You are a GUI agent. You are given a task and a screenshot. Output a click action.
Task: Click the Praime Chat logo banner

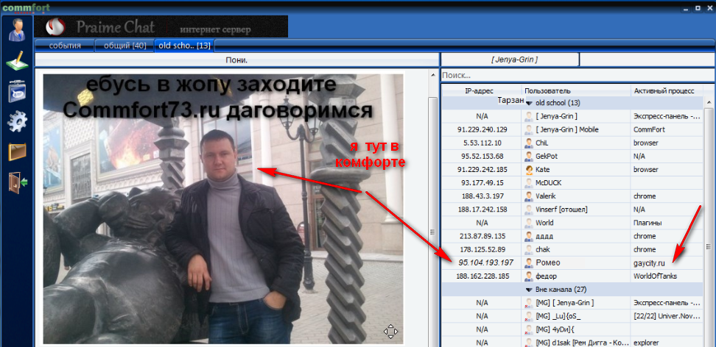coord(161,26)
